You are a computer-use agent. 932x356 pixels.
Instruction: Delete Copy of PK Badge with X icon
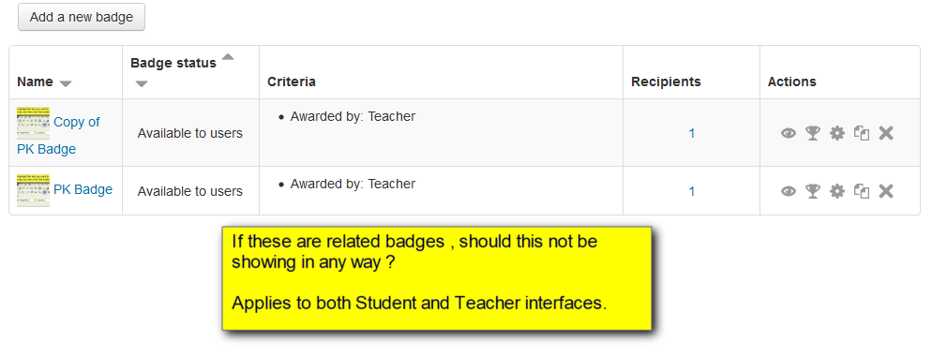pos(886,133)
